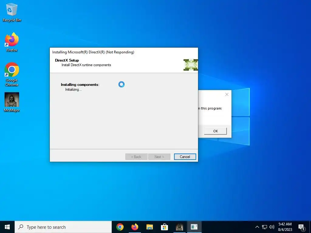Click the greyed-out Back button in DirectX Setup
Image resolution: width=311 pixels, height=233 pixels.
[136, 157]
